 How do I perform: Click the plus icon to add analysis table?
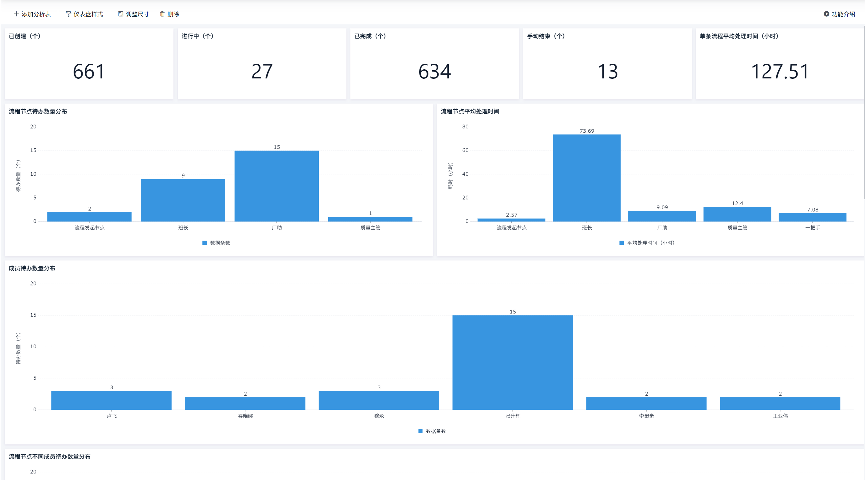pos(16,14)
